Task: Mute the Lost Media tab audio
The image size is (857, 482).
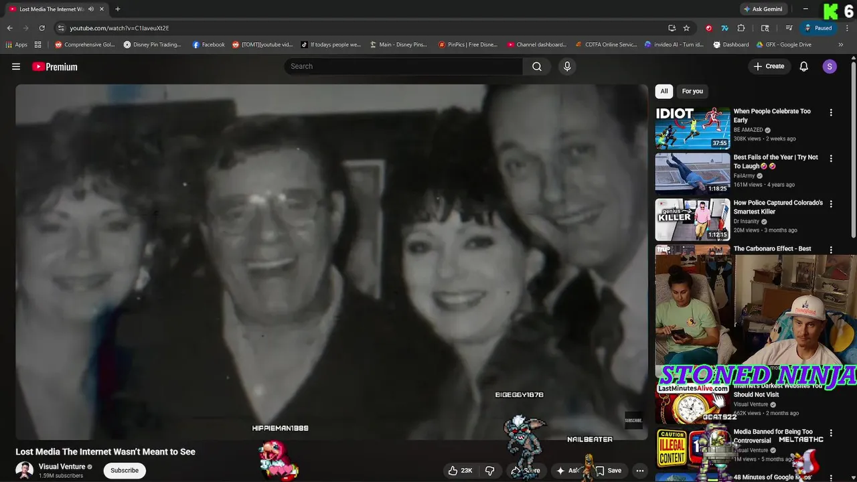Action: [91, 9]
